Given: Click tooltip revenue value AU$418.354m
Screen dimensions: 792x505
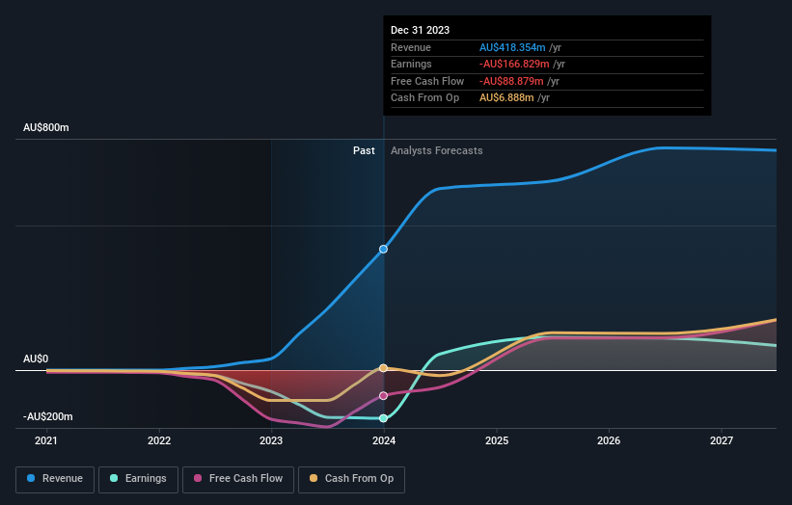Looking at the screenshot, I should [512, 47].
